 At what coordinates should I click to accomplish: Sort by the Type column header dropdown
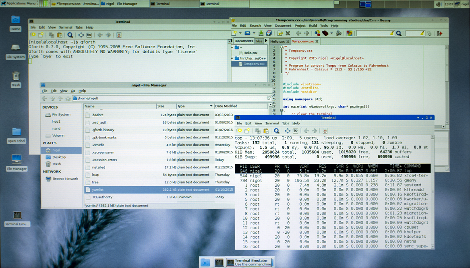pyautogui.click(x=211, y=106)
